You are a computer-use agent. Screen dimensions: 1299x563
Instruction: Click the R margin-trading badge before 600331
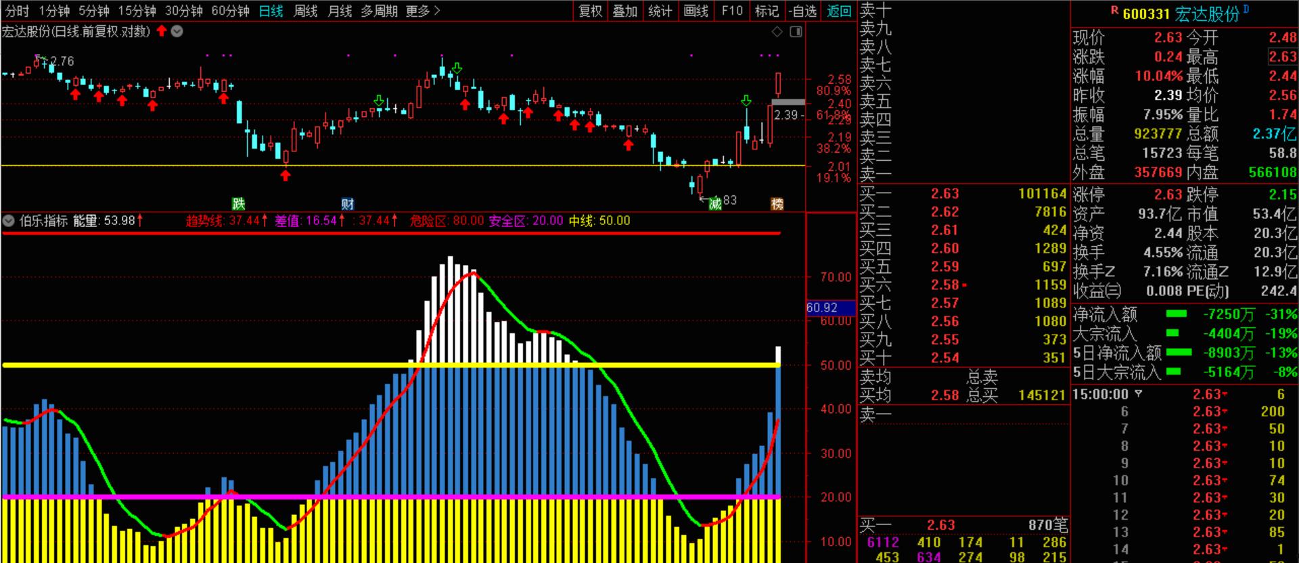[x=1114, y=11]
